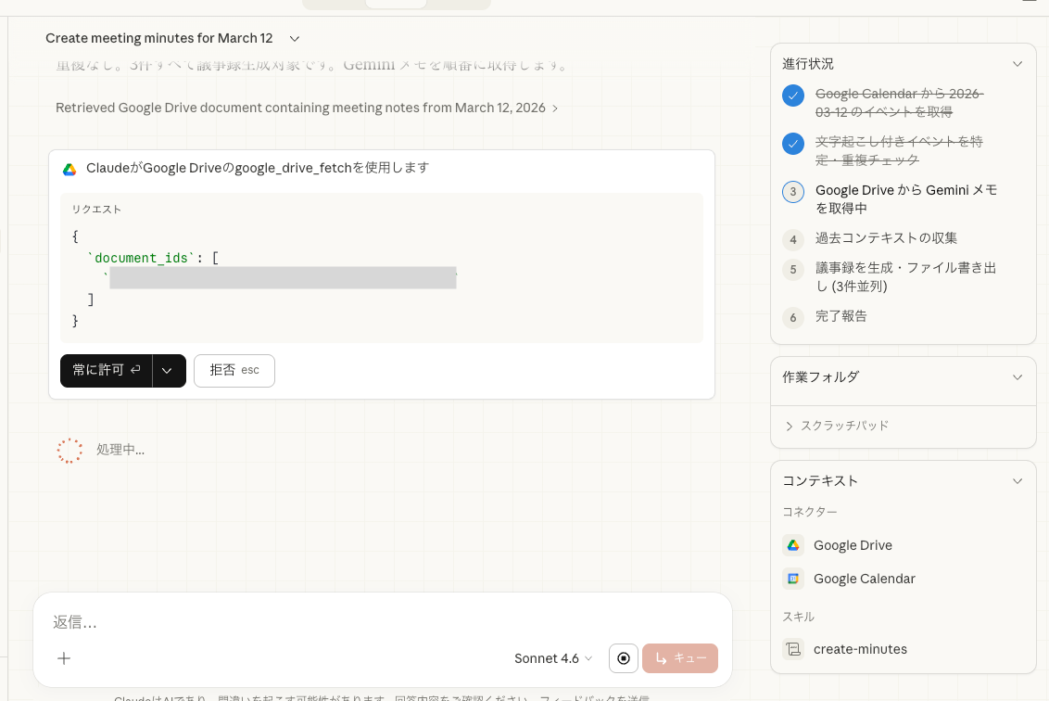Click the create-minutes skill icon
This screenshot has height=701, width=1049.
793,649
